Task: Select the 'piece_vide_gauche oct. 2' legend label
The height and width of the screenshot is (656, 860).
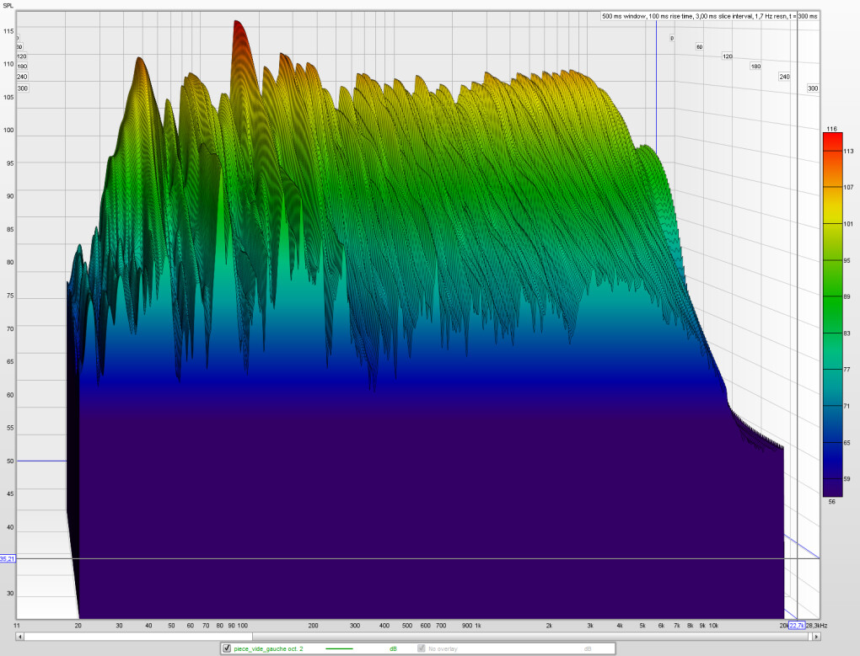Action: [268, 648]
